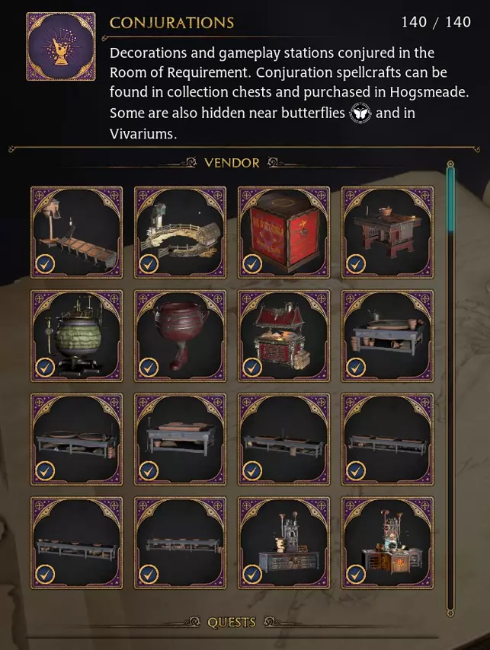Click the 140 / 140 collection counter
Screen dimensions: 490x650
436,22
